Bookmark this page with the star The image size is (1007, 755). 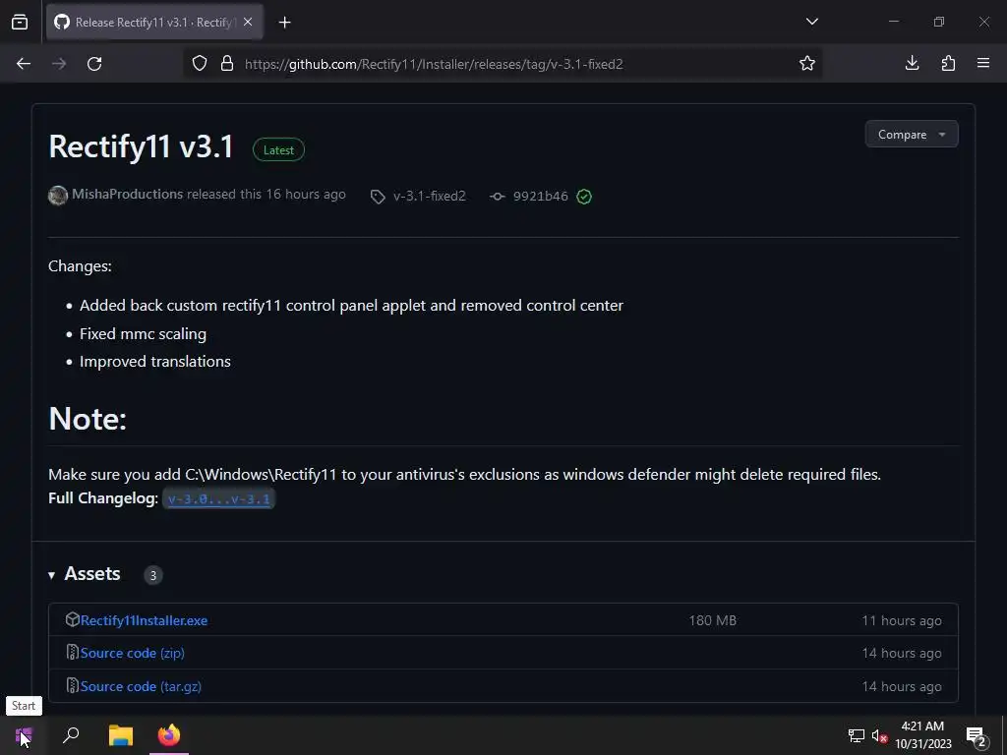tap(807, 63)
